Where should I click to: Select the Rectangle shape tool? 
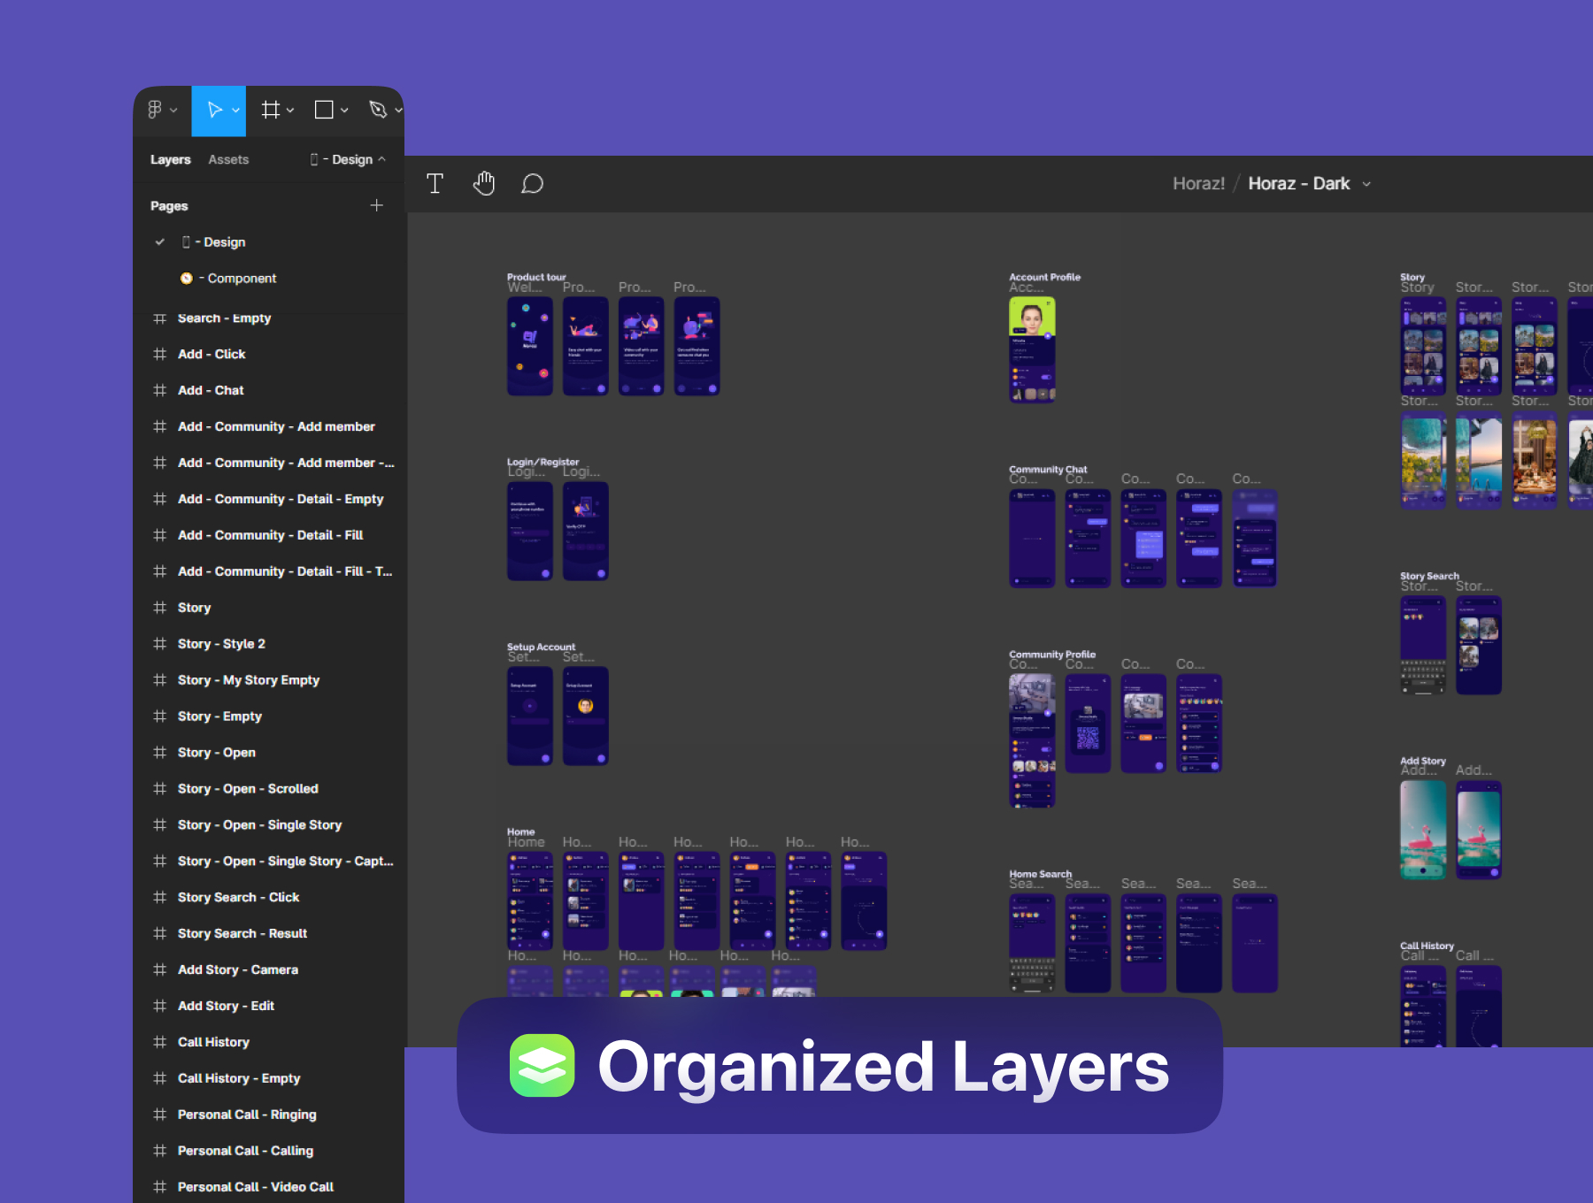click(x=324, y=110)
